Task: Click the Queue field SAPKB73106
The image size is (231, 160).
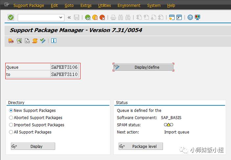Action: [64, 67]
